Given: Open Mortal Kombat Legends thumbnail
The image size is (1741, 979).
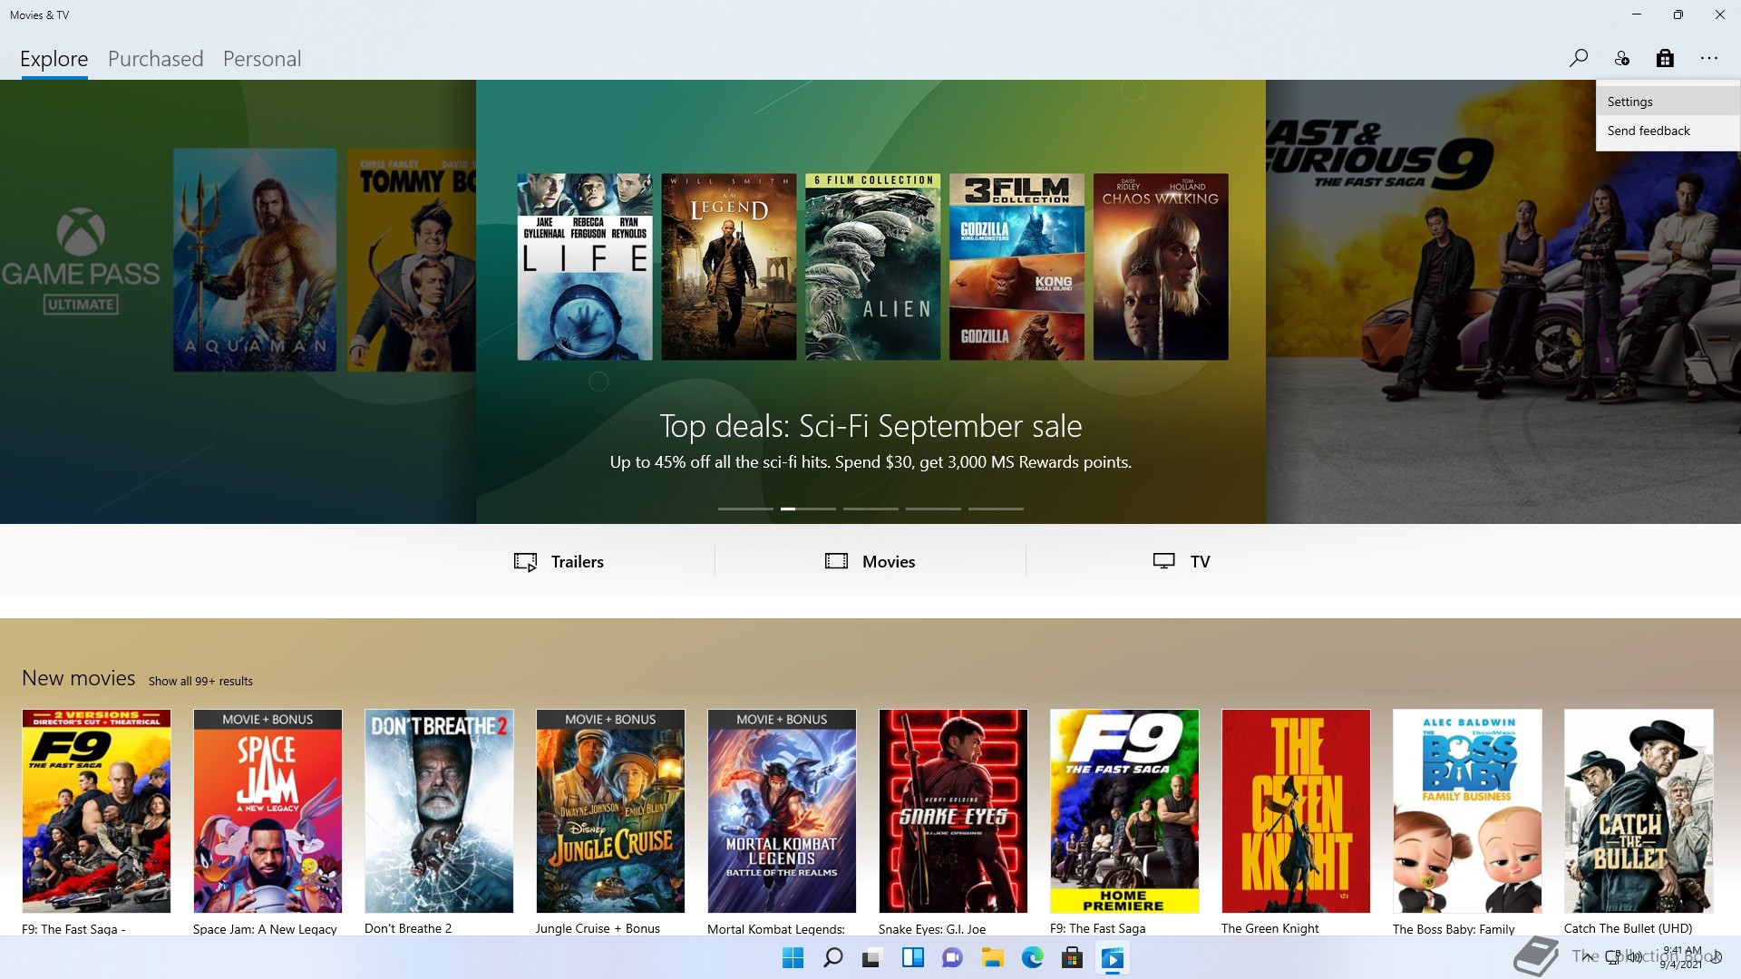Looking at the screenshot, I should [x=782, y=811].
